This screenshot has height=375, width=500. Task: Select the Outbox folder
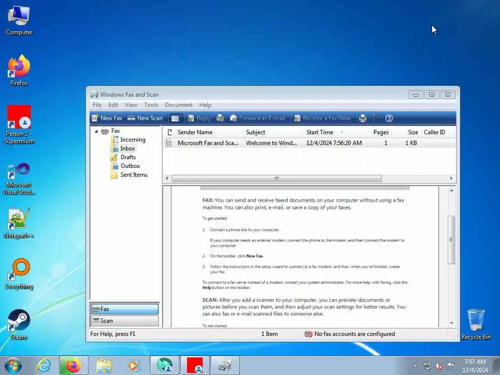point(125,166)
